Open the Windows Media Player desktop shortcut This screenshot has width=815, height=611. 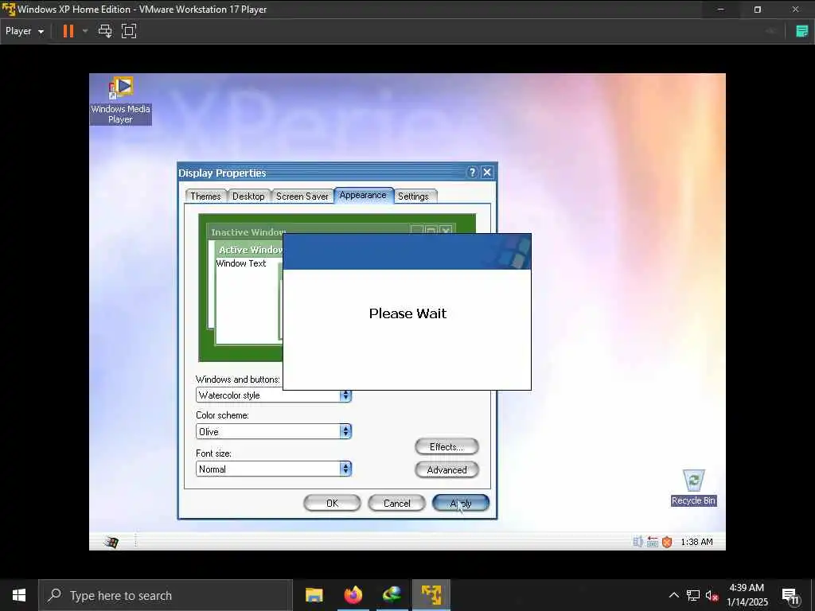point(121,100)
